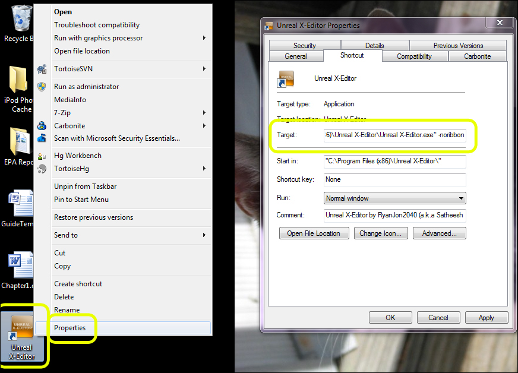518x373 pixels.
Task: Click the Shortcut key field
Action: tap(394, 179)
